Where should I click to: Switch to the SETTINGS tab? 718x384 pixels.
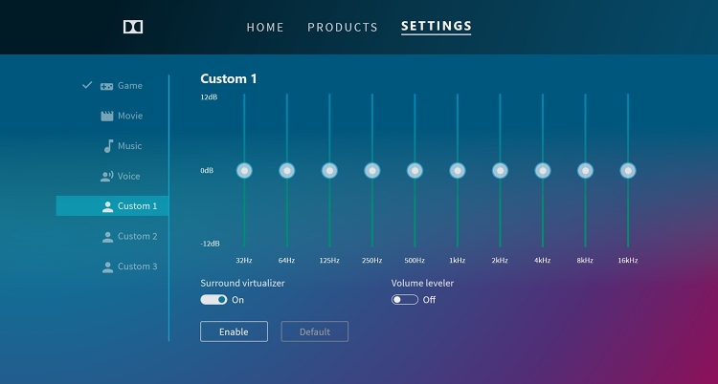tap(436, 27)
